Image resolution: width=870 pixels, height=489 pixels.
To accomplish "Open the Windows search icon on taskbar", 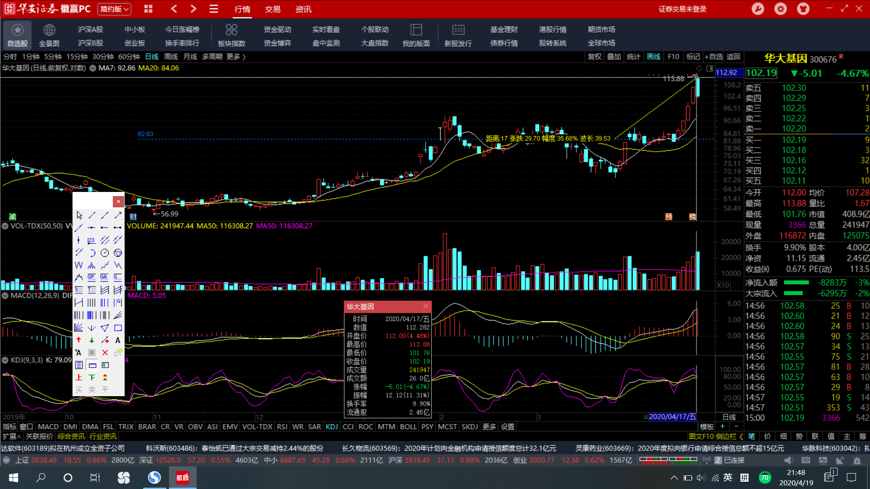I will tap(41, 477).
